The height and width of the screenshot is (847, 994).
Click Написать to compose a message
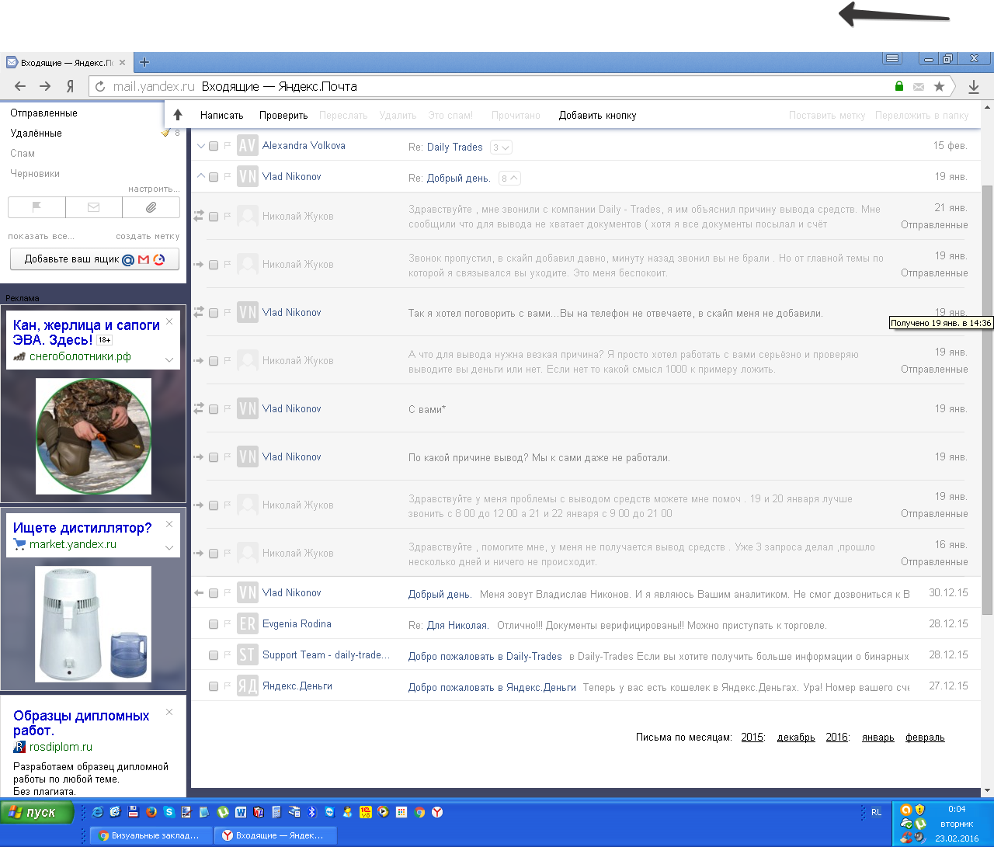pyautogui.click(x=221, y=116)
